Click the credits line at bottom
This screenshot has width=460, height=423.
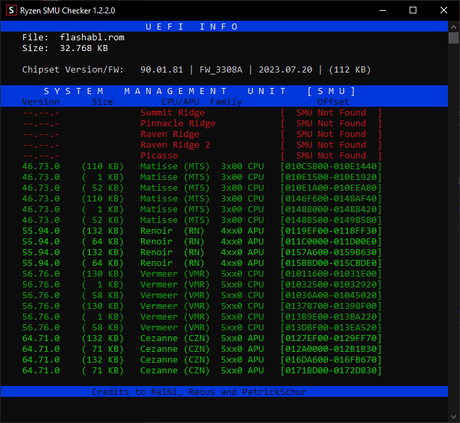coord(199,392)
